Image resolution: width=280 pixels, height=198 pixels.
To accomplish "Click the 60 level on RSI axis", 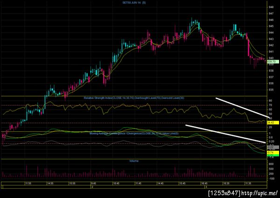I will click(x=270, y=110).
